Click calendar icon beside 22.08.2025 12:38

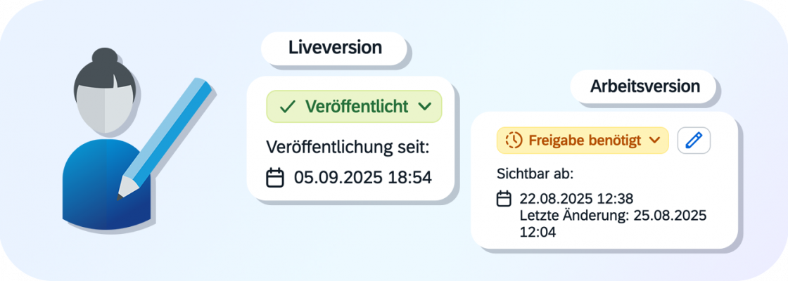point(504,199)
